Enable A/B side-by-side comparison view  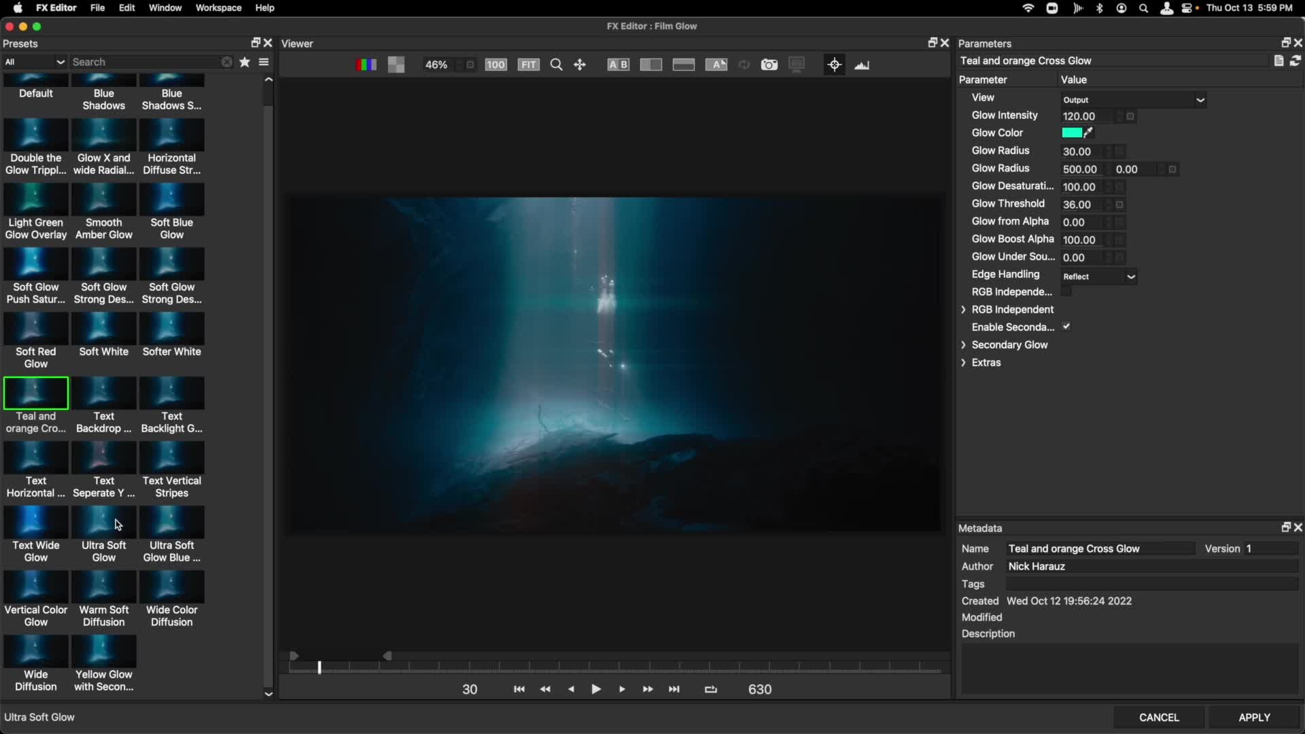[618, 65]
